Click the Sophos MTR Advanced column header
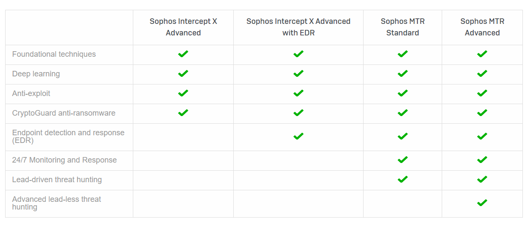The width and height of the screenshot is (531, 227). coord(482,27)
